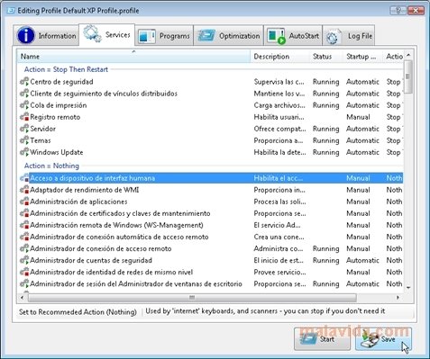The height and width of the screenshot is (359, 430).
Task: Open the Programs tab
Action: pyautogui.click(x=164, y=35)
